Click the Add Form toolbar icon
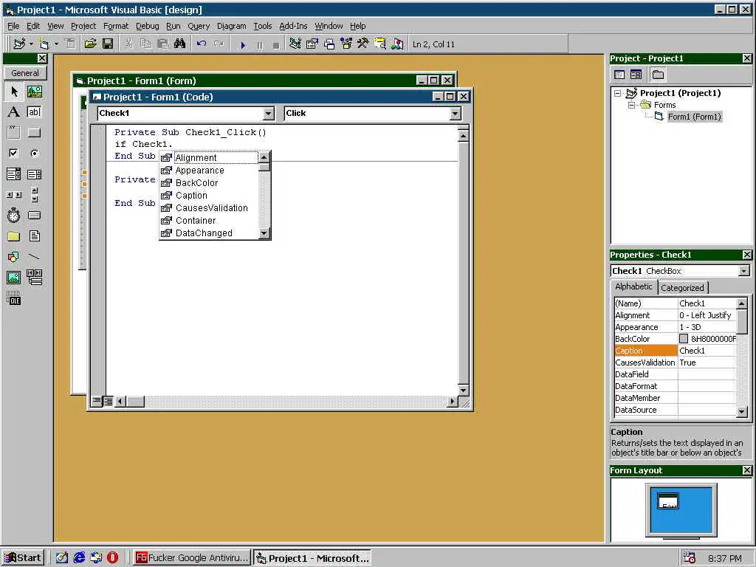Image resolution: width=756 pixels, height=567 pixels. point(44,44)
